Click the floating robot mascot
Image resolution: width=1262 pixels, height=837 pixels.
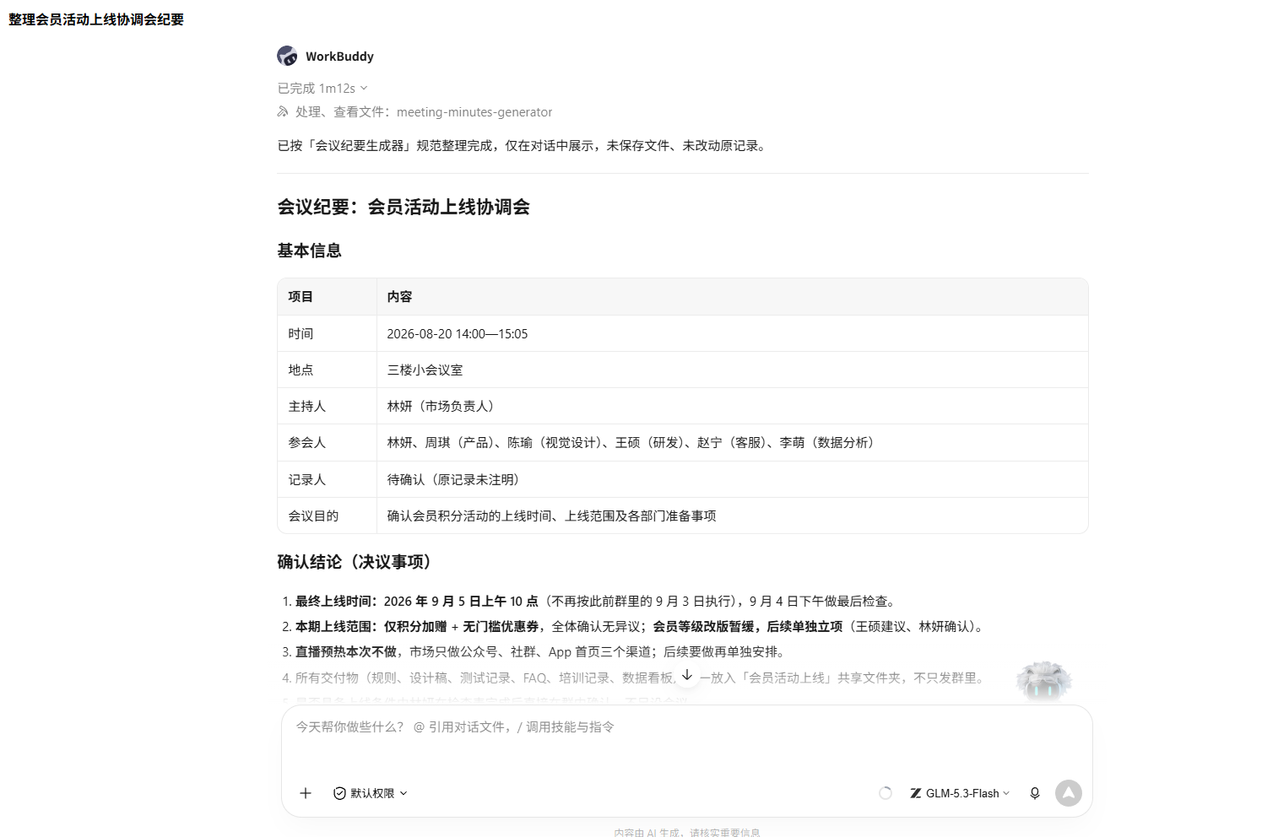click(1044, 681)
